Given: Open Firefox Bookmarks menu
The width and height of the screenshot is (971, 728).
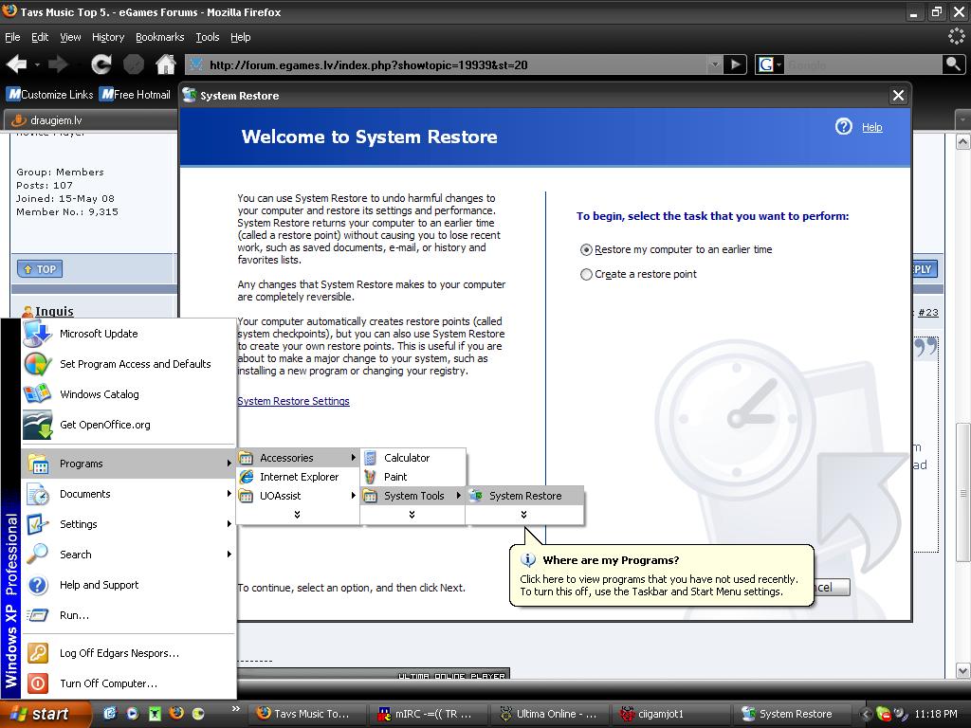Looking at the screenshot, I should [159, 37].
